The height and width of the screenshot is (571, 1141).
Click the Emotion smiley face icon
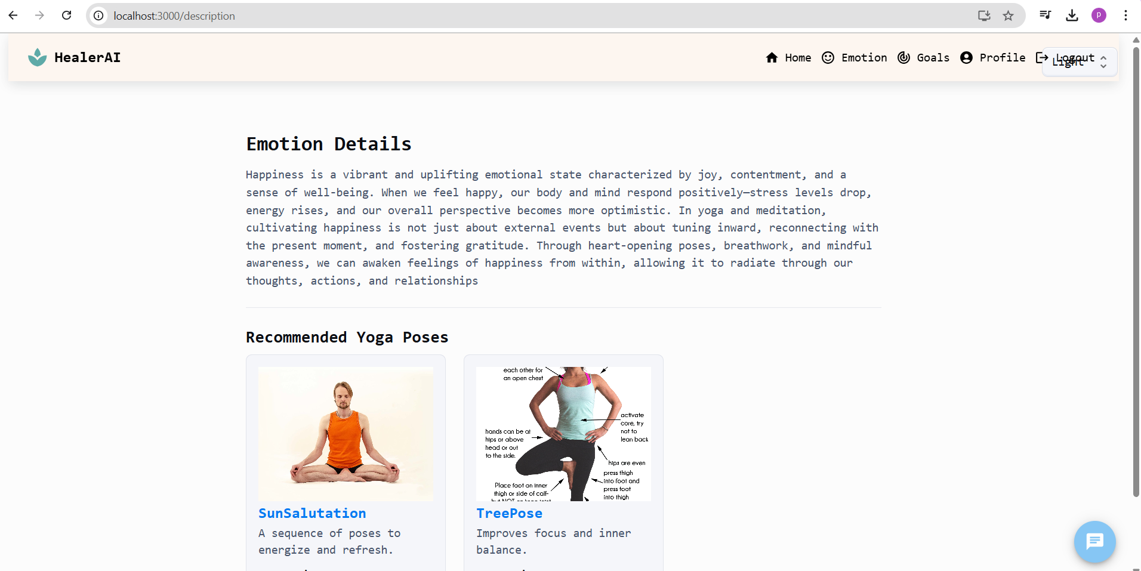(828, 57)
